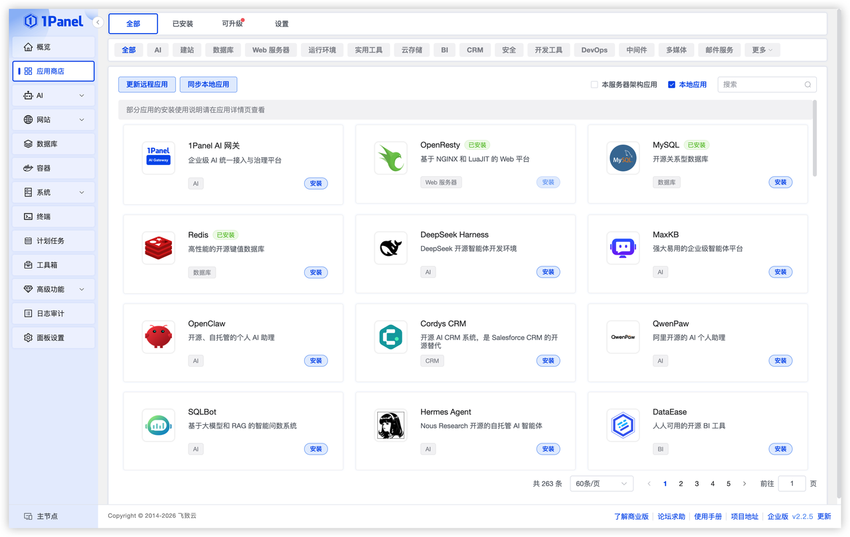The image size is (850, 537).
Task: Click 同步本地应用 button
Action: pos(209,84)
